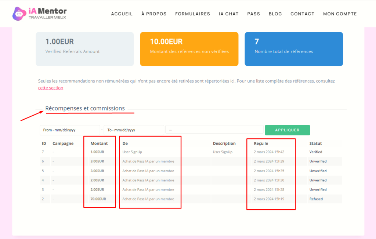
Task: Click ID number 2 in the table
Action: (x=43, y=199)
